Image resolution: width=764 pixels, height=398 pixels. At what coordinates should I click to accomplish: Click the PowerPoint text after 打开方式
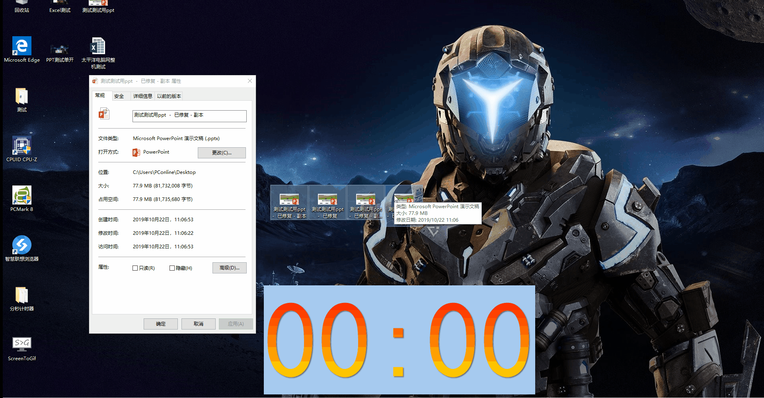tap(156, 152)
